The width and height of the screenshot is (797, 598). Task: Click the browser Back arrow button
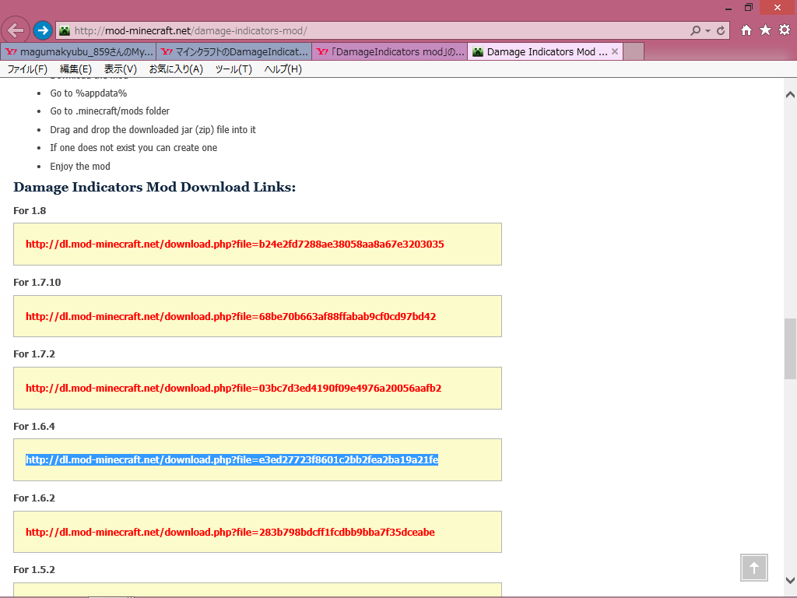[16, 30]
